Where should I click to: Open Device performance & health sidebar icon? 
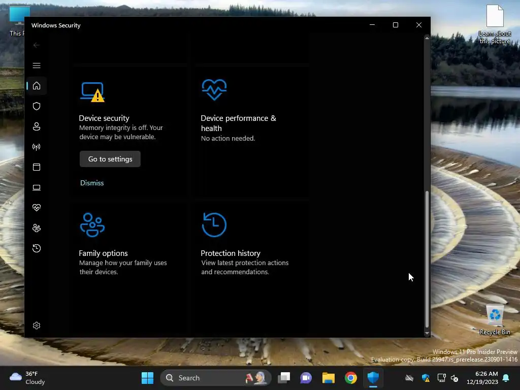(x=37, y=208)
